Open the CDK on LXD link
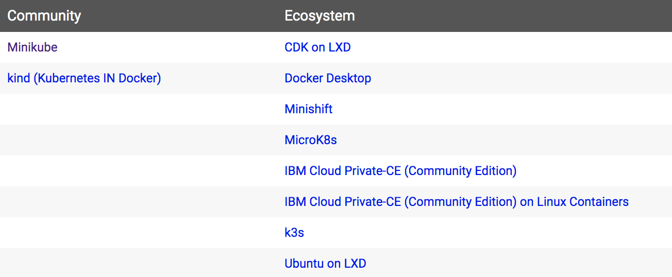Viewport: 672px width, 277px height. 317,47
